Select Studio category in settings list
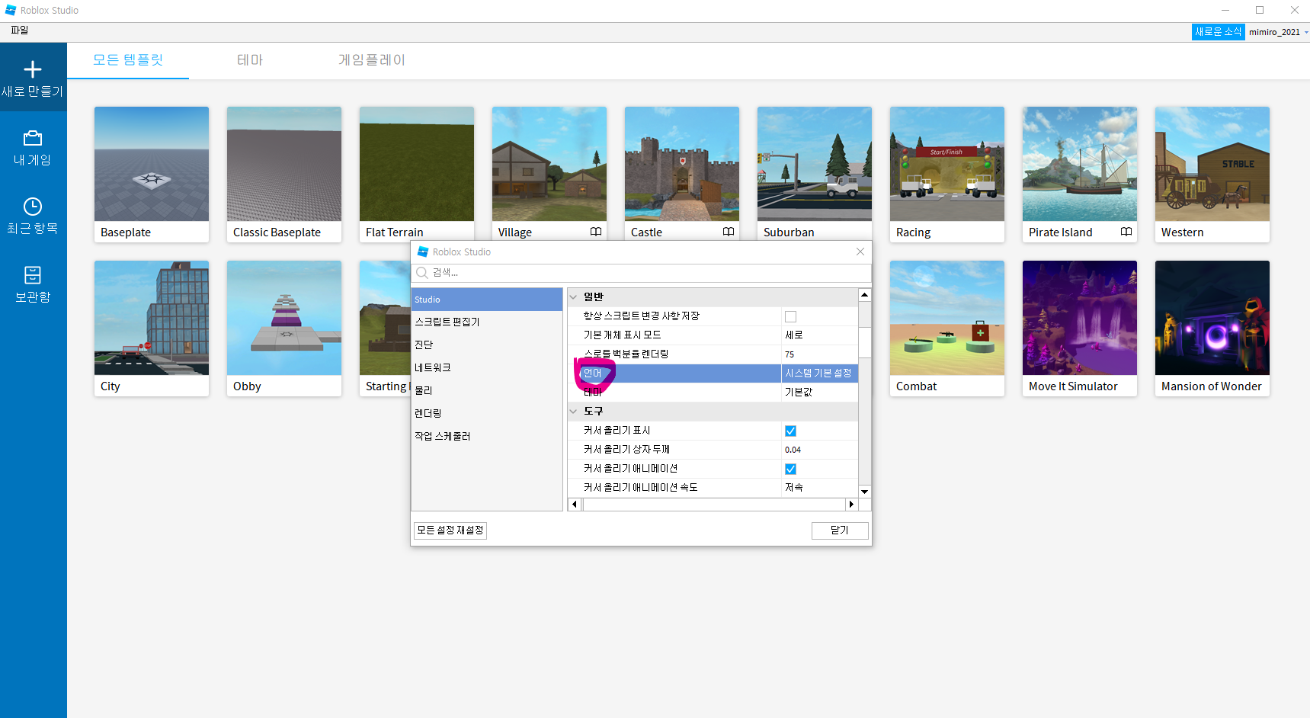The width and height of the screenshot is (1310, 718). [487, 300]
